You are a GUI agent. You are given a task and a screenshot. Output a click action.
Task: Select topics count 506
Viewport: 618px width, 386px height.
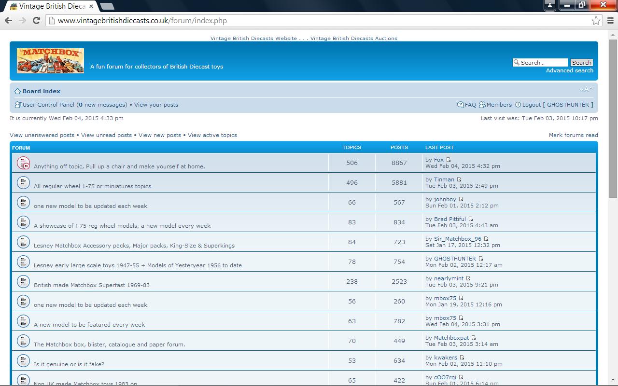pyautogui.click(x=352, y=163)
